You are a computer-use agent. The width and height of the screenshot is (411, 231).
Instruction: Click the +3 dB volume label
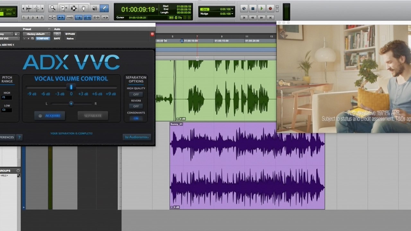(83, 94)
